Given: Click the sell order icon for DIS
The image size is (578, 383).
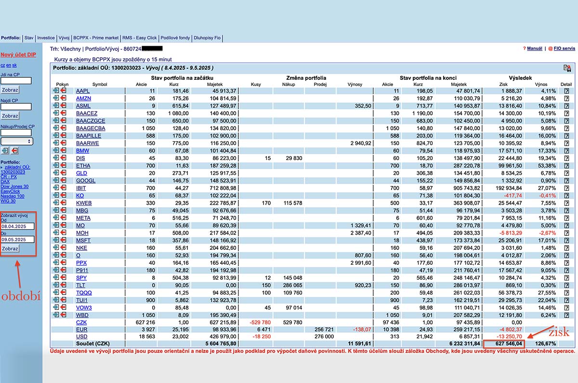Looking at the screenshot, I should [63, 158].
